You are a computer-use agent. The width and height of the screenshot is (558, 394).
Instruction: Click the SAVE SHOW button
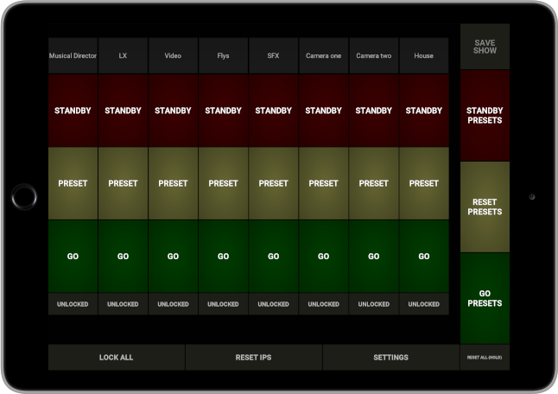tap(485, 47)
